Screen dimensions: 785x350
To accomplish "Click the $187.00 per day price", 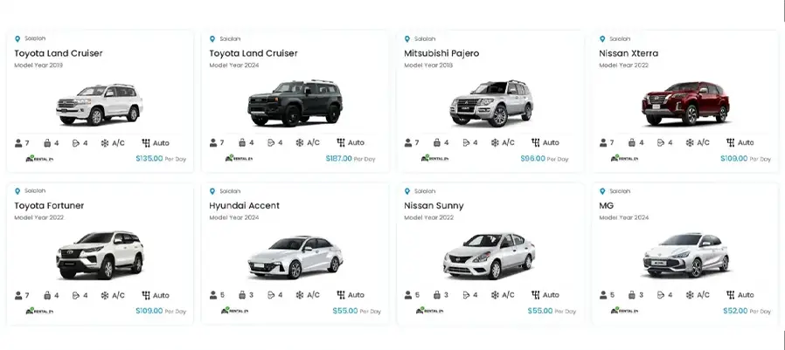I will (338, 159).
